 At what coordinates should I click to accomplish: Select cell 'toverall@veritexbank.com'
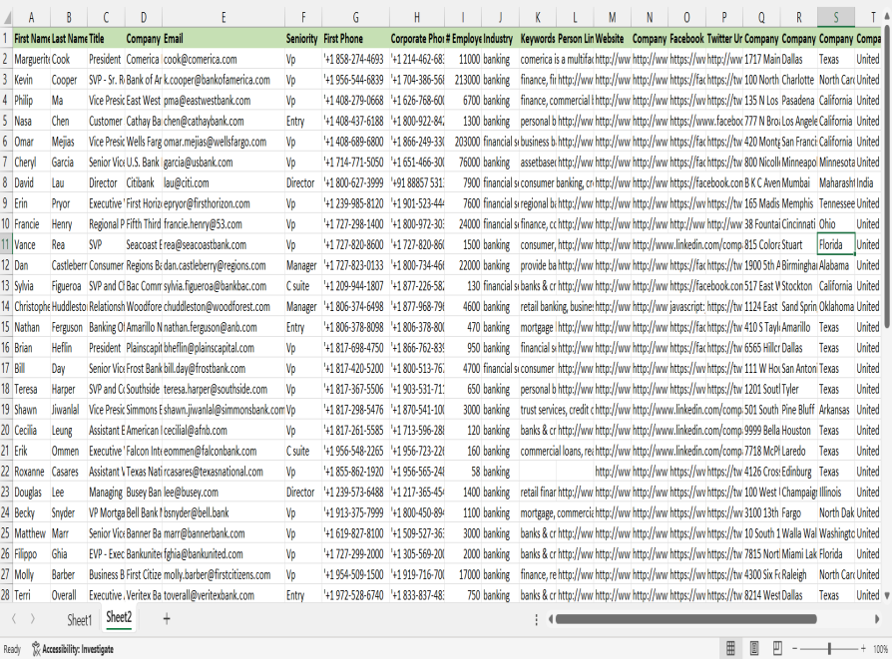(x=223, y=595)
